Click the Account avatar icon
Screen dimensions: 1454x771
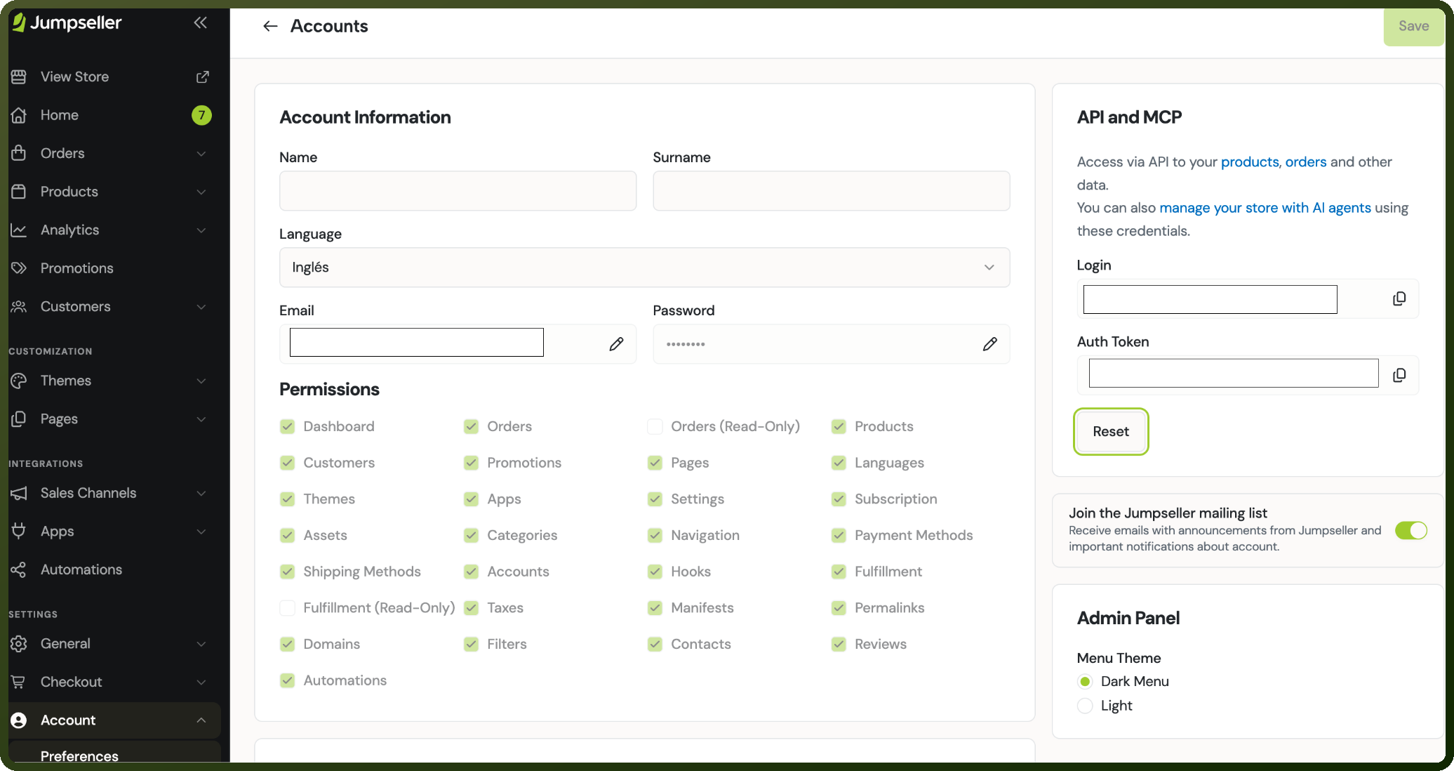coord(19,720)
